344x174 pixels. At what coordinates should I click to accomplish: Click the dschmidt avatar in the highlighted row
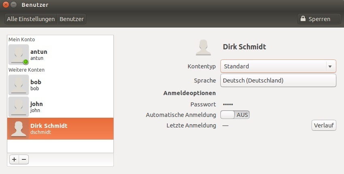pyautogui.click(x=19, y=129)
